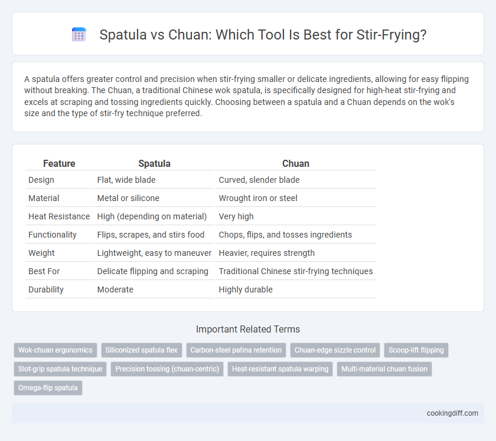The height and width of the screenshot is (441, 496).
Task: Click the 'Wrought iron or steel' cell
Action: 296,198
